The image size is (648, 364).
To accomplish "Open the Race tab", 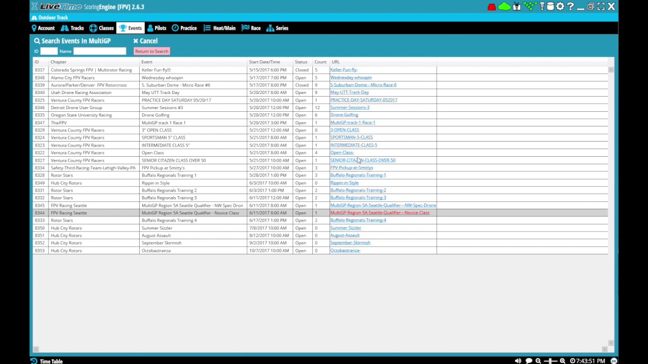I will [251, 28].
